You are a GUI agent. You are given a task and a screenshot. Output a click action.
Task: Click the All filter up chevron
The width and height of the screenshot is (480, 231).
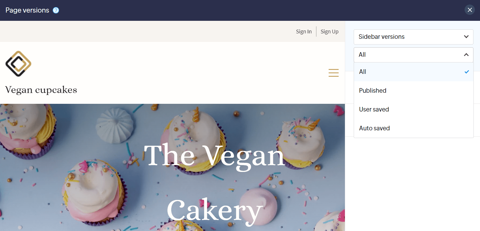[x=466, y=55]
